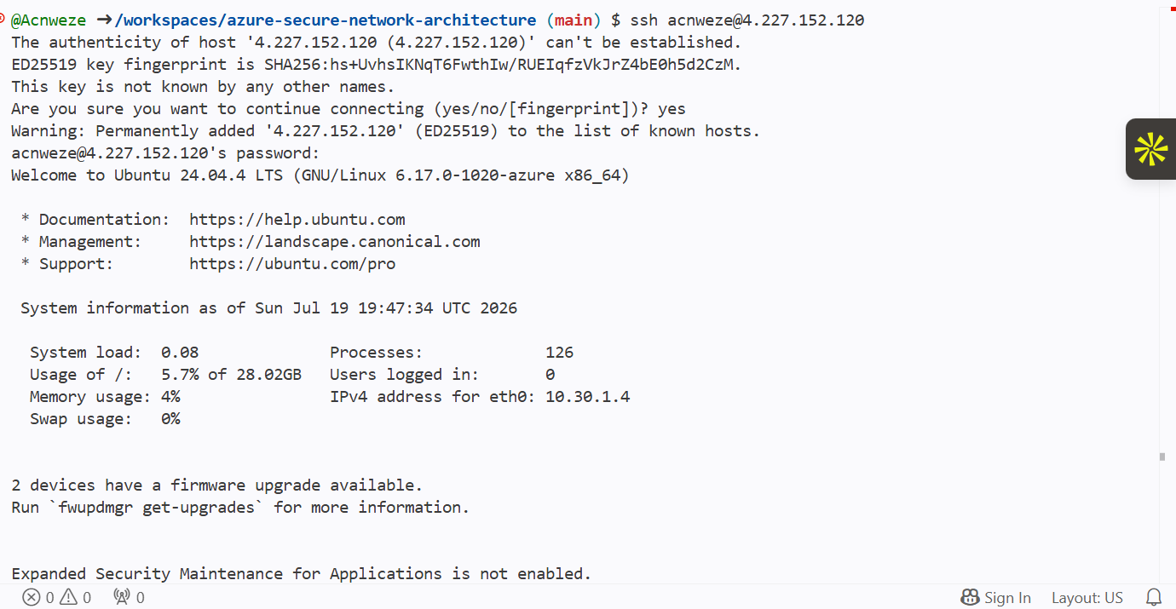Open the errors count in status bar
This screenshot has width=1176, height=609.
pos(38,598)
